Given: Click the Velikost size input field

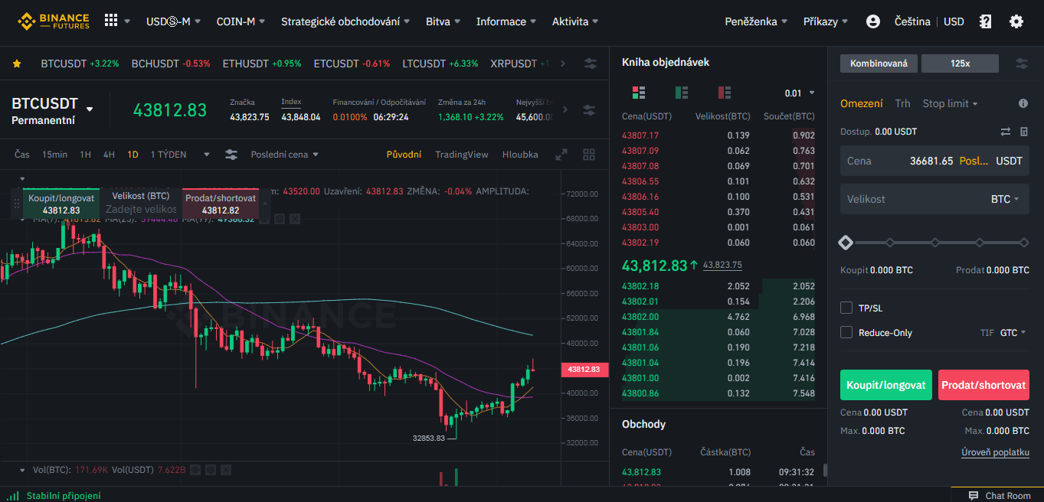Looking at the screenshot, I should [x=934, y=199].
